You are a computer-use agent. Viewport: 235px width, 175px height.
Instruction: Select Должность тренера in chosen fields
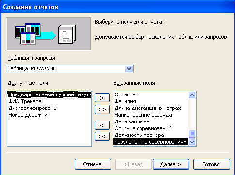151,135
